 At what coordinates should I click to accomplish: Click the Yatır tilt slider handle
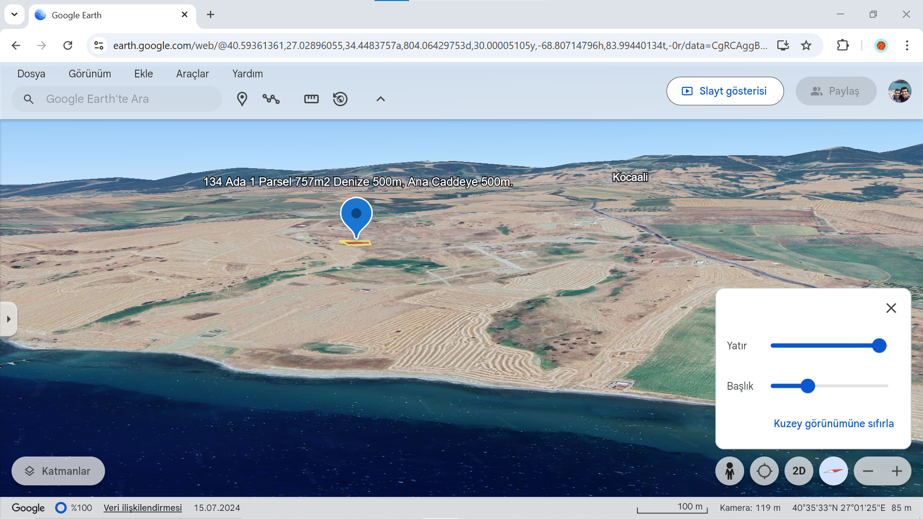879,346
